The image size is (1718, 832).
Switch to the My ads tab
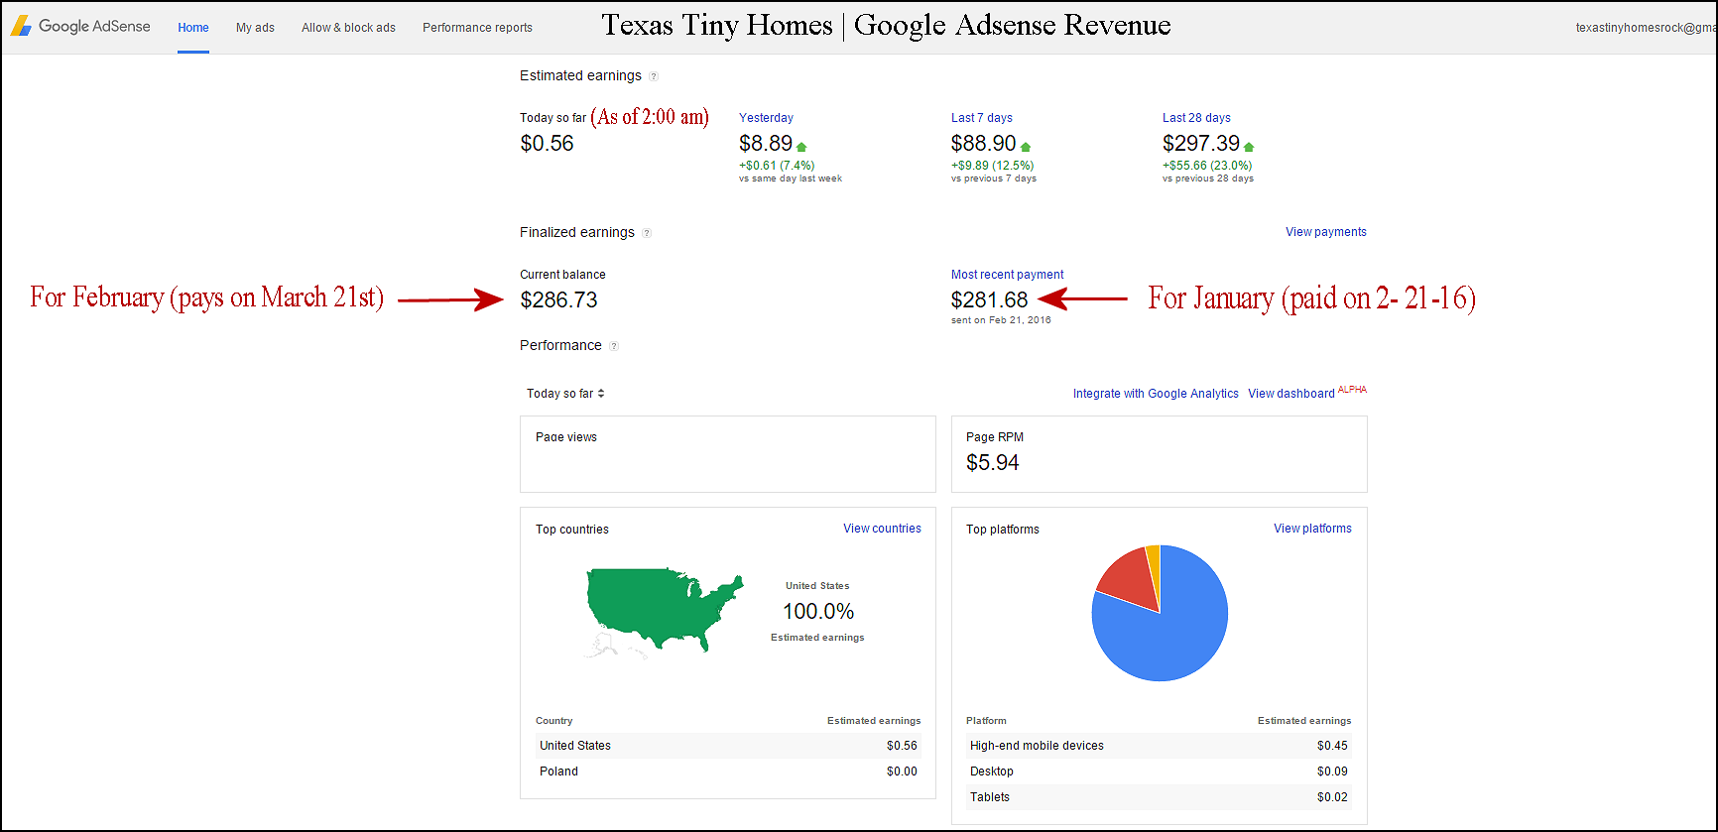pyautogui.click(x=255, y=28)
